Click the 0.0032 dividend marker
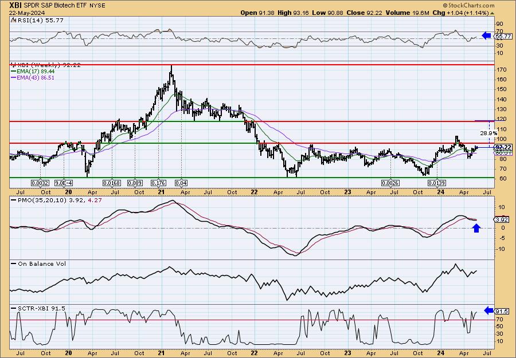This screenshot has width=516, height=358. pos(40,183)
